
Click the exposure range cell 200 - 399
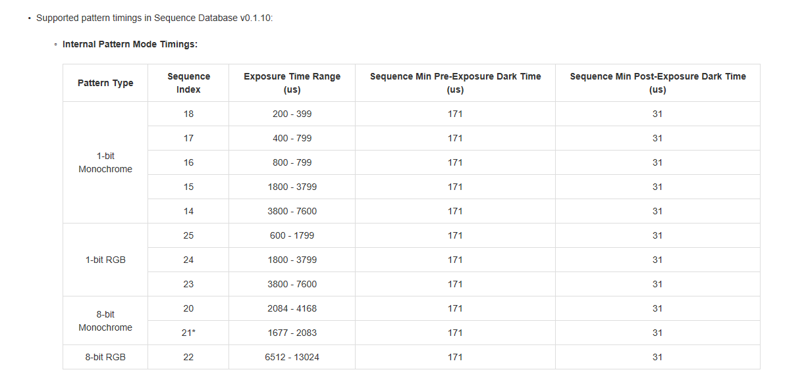[x=292, y=114]
